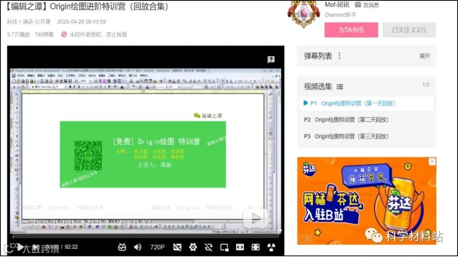
Task: Toggle the 视频选集 list view icon
Action: pyautogui.click(x=339, y=87)
